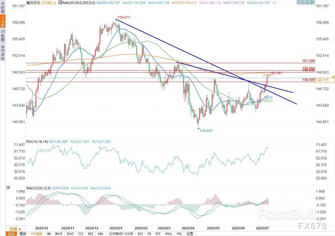This screenshot has width=335, height=236.
Task: Click the orange price alert marker on right axis
Action: [x=333, y=77]
